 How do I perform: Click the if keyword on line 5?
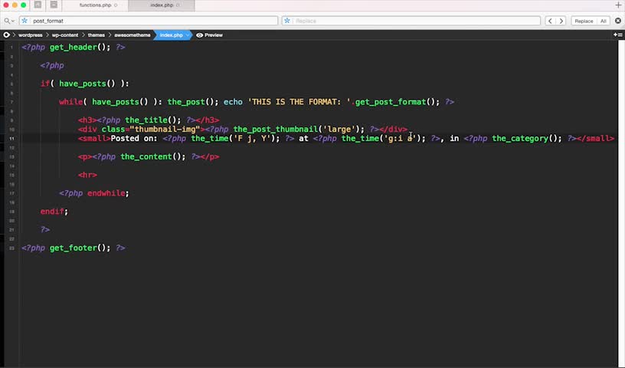(x=44, y=84)
